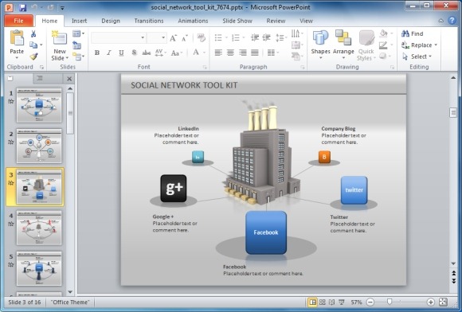Click the Shape Fill paint bucket
This screenshot has width=462, height=312.
[x=383, y=33]
